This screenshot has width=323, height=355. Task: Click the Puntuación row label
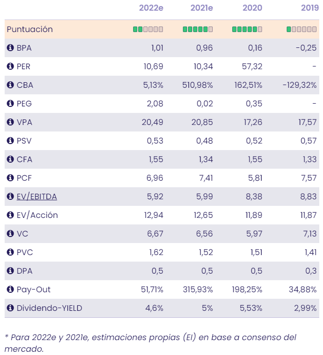point(30,29)
